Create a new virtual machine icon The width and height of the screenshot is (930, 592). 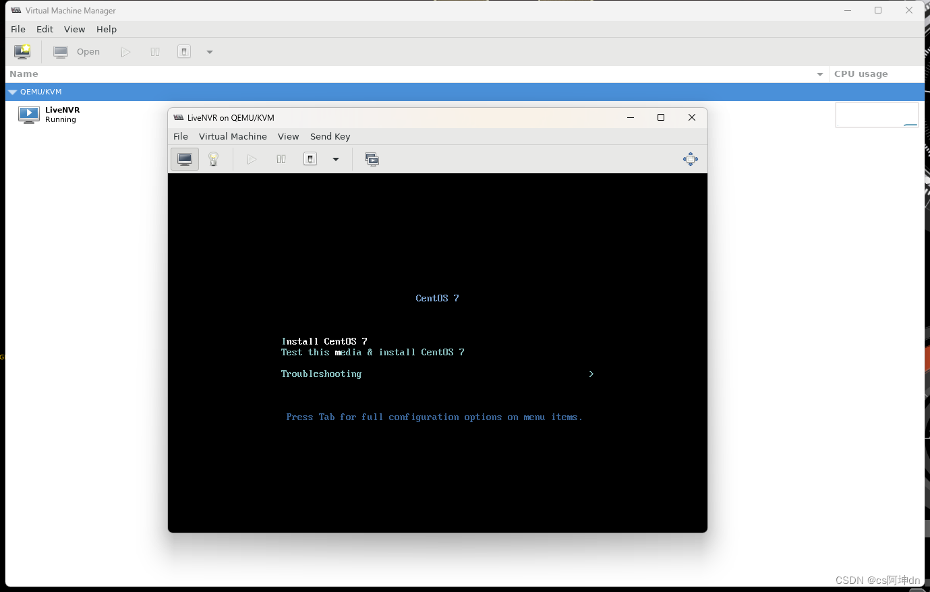[x=22, y=51]
